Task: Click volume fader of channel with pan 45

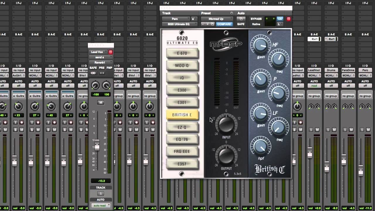Action: (47, 161)
